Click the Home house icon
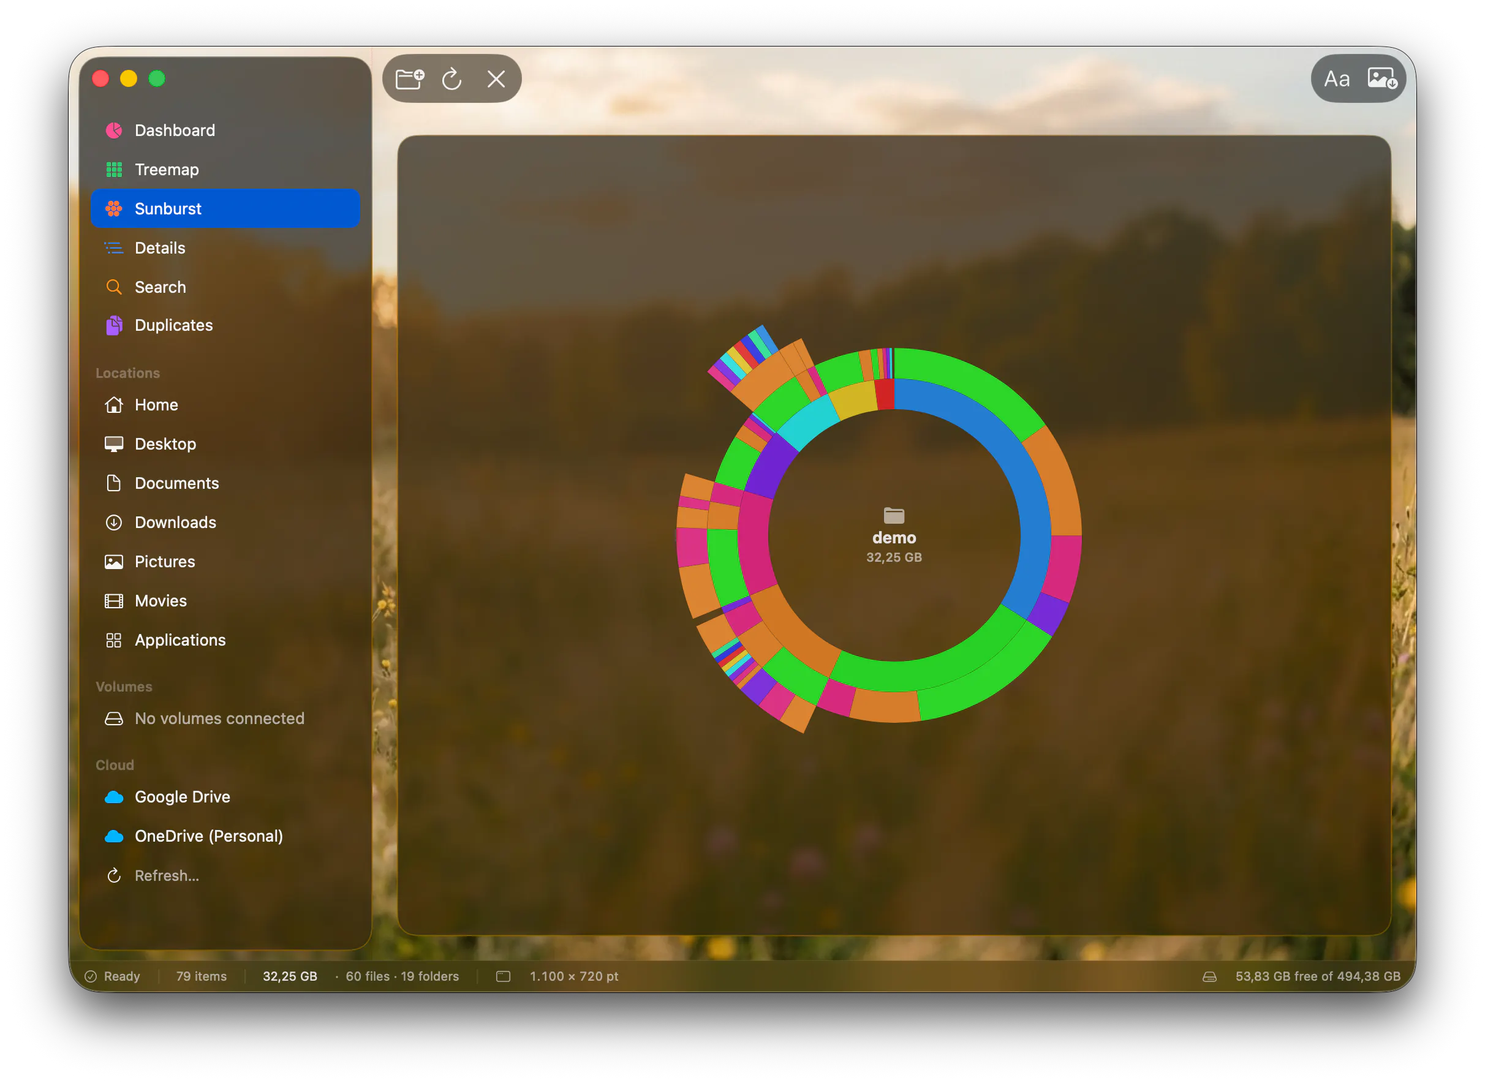This screenshot has width=1485, height=1083. 114,405
